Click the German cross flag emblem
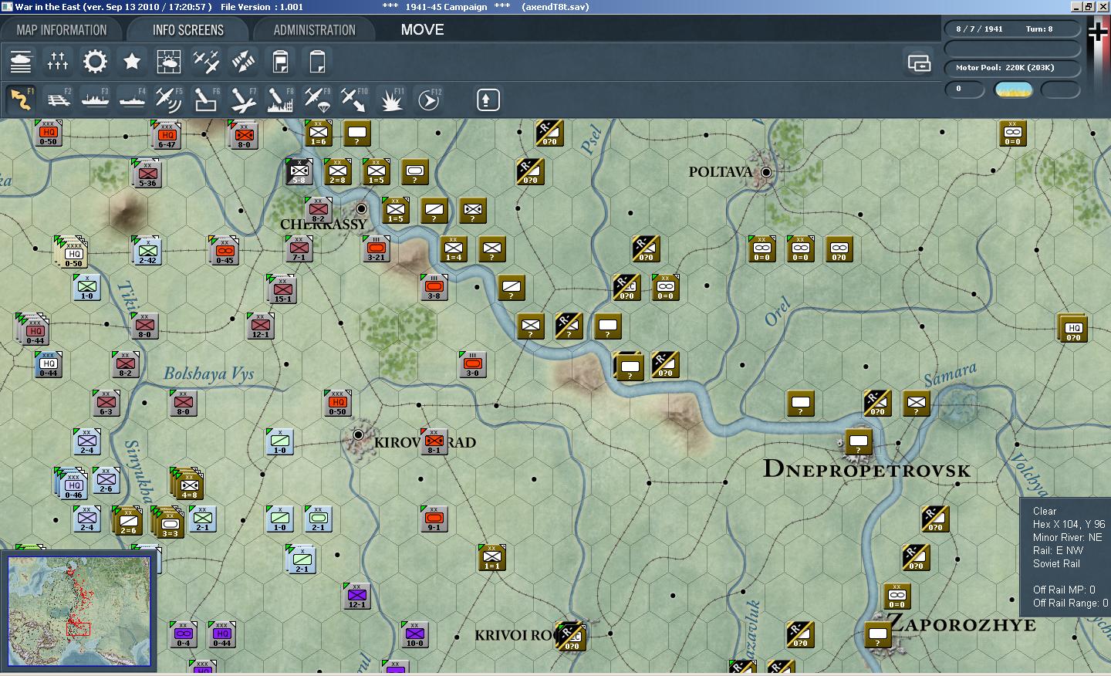 click(1097, 32)
